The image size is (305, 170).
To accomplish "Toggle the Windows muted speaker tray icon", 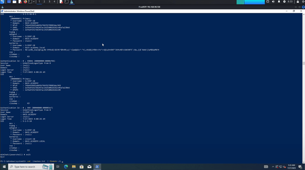I will [x=284, y=167].
